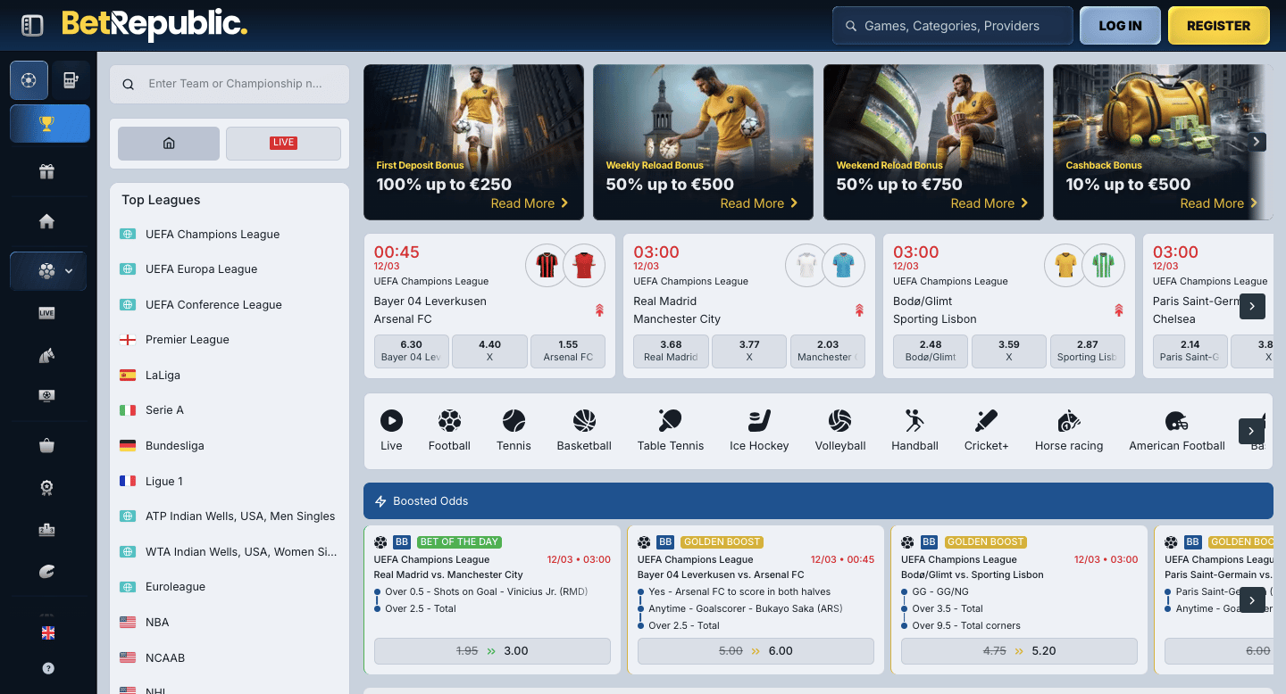Expand the sports dropdown in left sidebar

pos(48,271)
